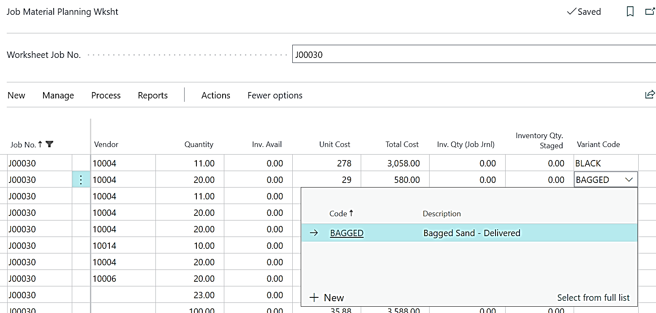This screenshot has width=656, height=313.
Task: Open page in new window icon
Action: click(650, 12)
